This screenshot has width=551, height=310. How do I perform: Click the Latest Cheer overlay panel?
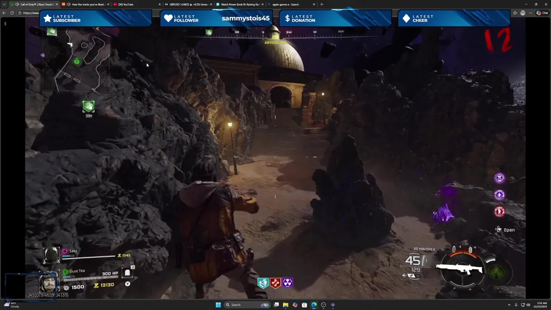(x=454, y=19)
